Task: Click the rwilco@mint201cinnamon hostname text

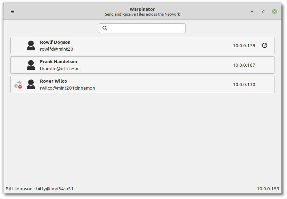Action: click(x=67, y=88)
